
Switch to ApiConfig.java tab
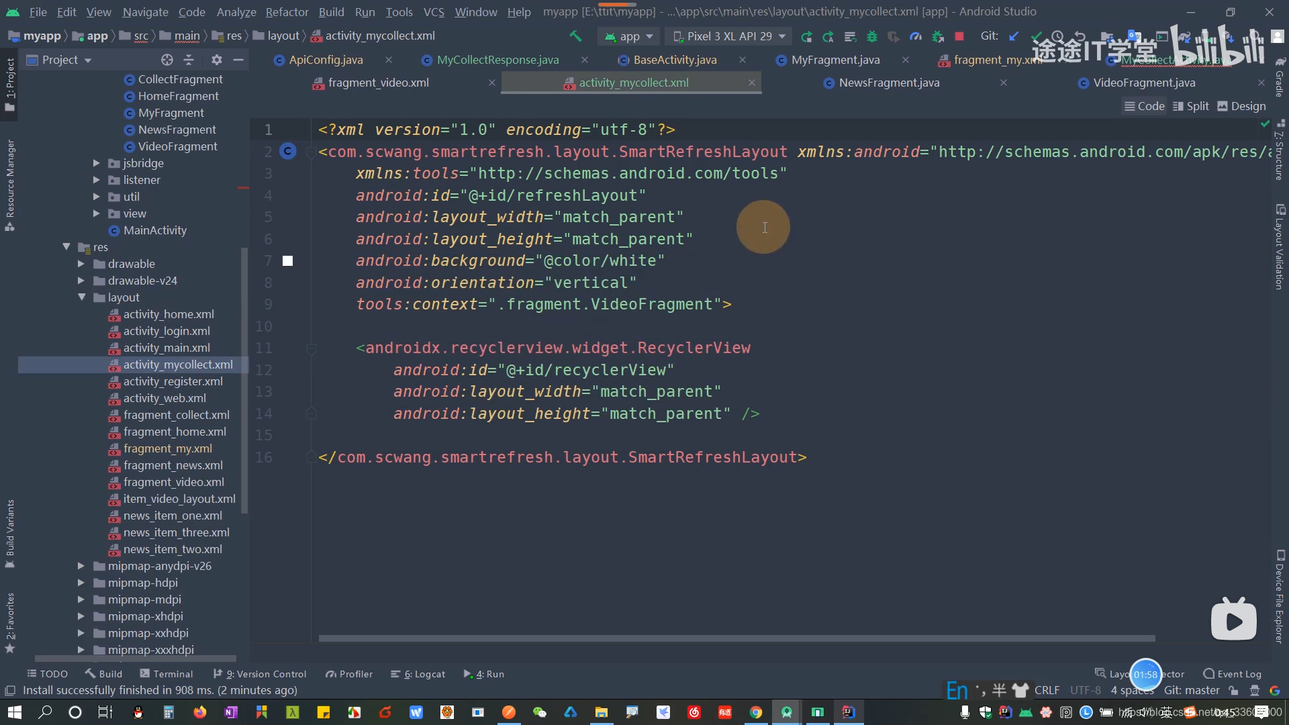[326, 60]
